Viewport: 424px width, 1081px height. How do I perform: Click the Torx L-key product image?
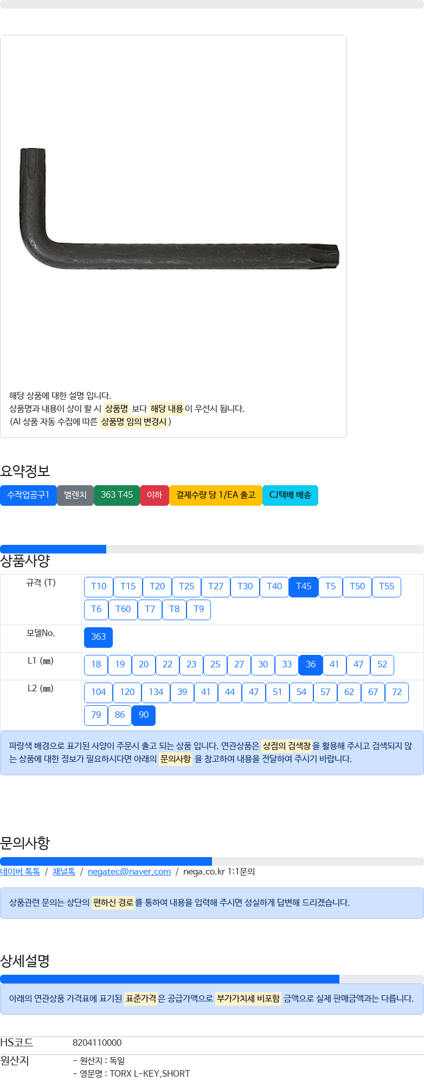click(179, 209)
